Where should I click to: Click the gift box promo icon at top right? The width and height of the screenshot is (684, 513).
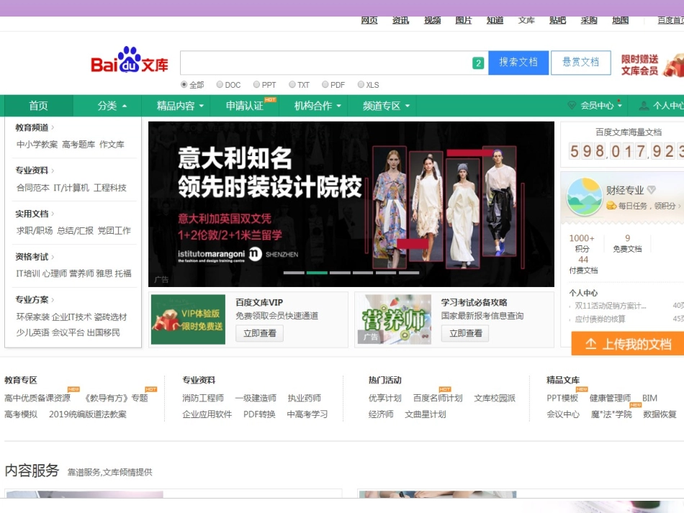point(672,65)
